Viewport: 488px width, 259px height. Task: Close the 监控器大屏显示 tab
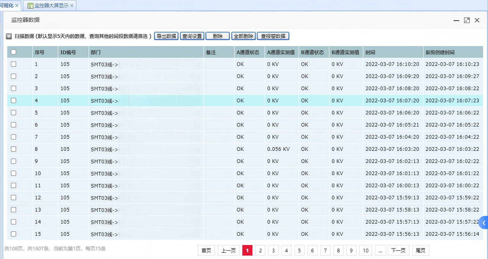72,6
